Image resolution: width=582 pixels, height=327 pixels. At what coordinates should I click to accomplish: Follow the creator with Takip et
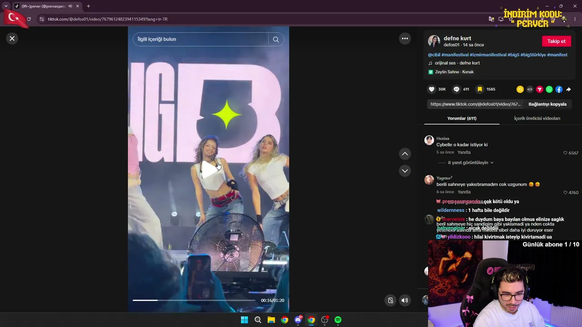pyautogui.click(x=557, y=41)
